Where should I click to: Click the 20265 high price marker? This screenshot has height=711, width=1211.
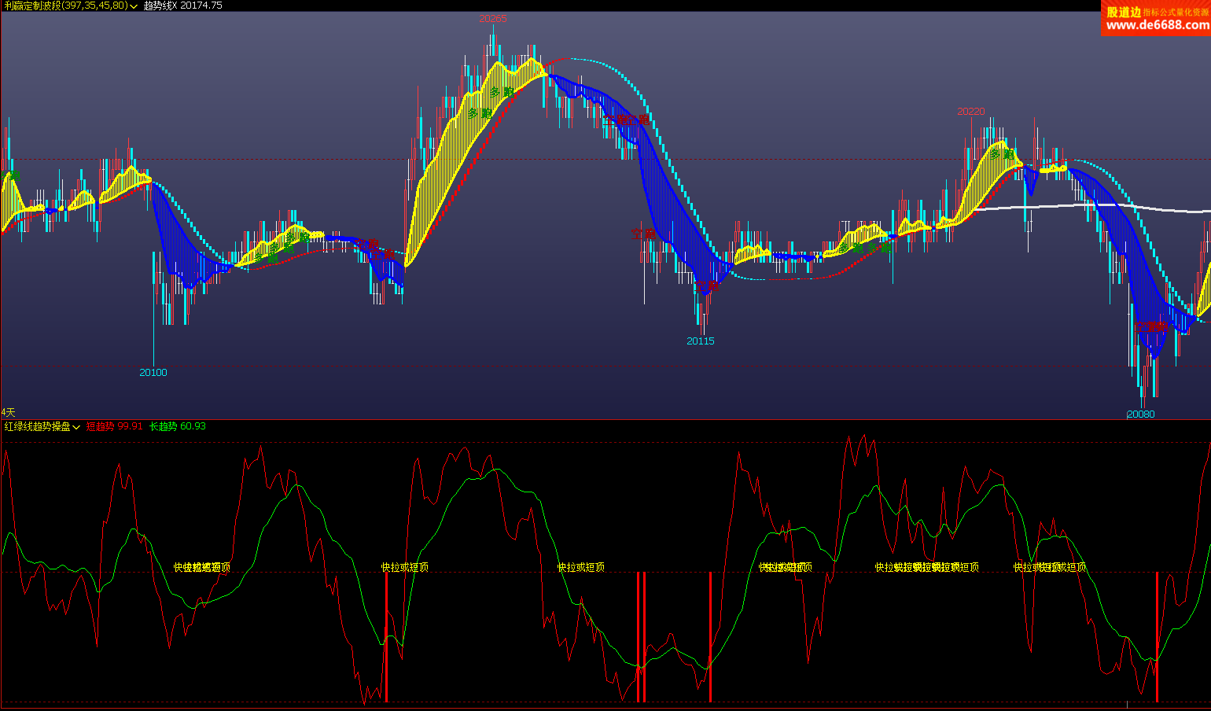coord(492,19)
